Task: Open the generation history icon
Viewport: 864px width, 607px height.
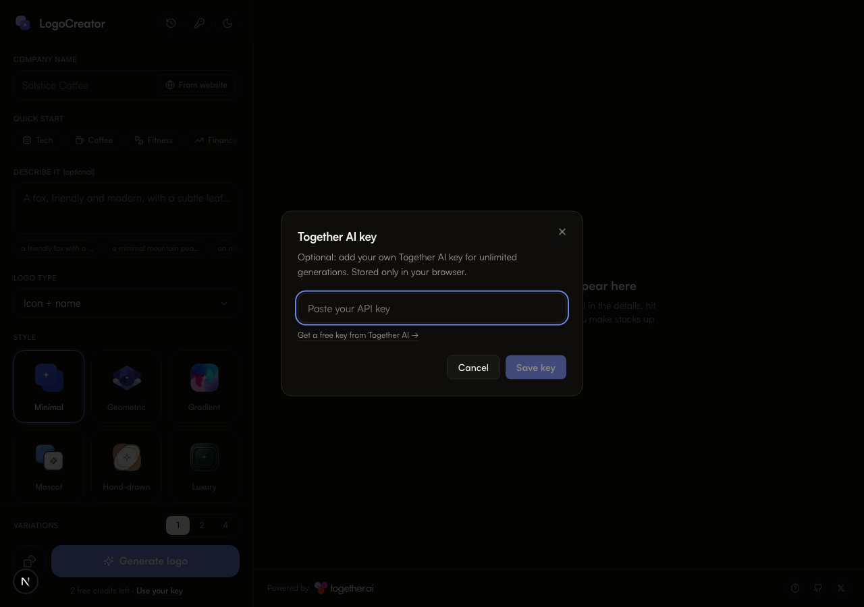Action: click(171, 23)
